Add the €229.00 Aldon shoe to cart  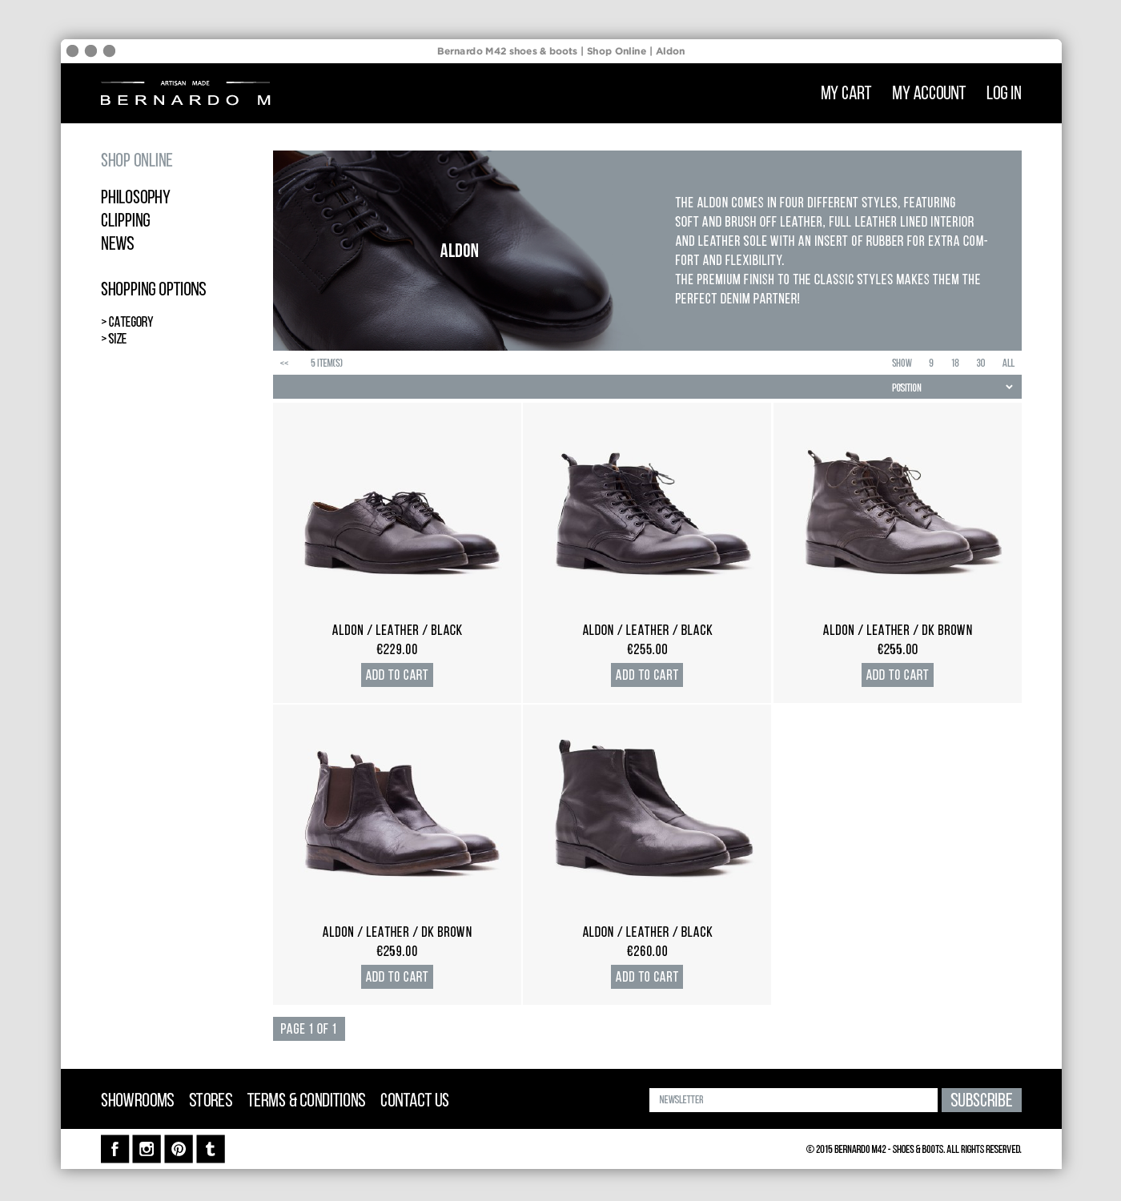tap(397, 675)
